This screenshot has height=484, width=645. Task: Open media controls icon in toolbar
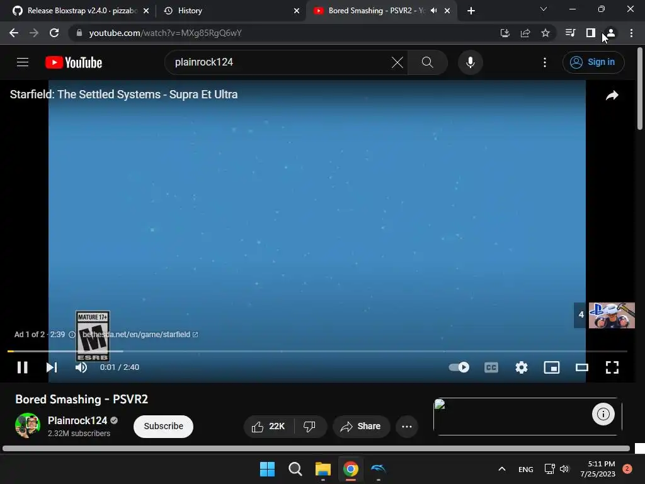click(570, 33)
